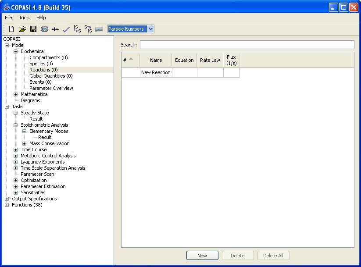This screenshot has height=267, width=361.
Task: Select Reactions (0) in the tree
Action: 43,70
